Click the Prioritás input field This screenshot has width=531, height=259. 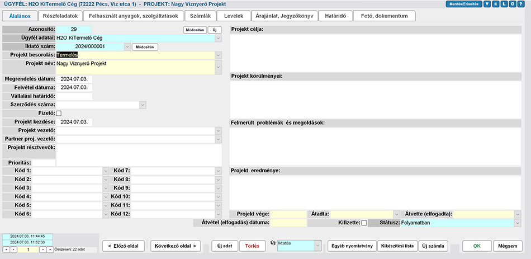coord(44,163)
